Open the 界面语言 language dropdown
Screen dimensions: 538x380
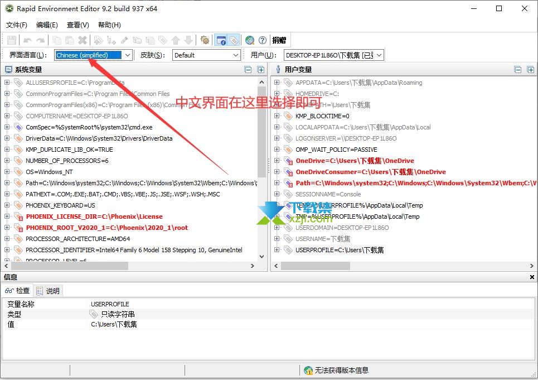coord(127,55)
